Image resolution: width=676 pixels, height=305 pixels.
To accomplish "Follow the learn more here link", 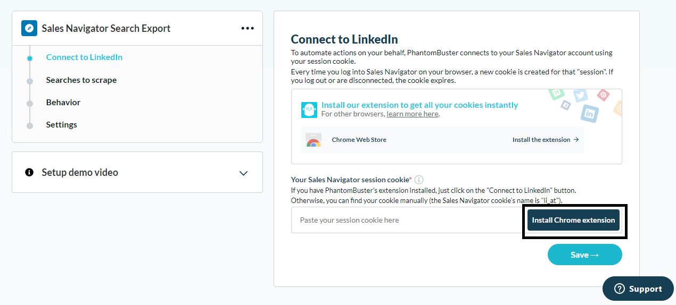I will 413,114.
